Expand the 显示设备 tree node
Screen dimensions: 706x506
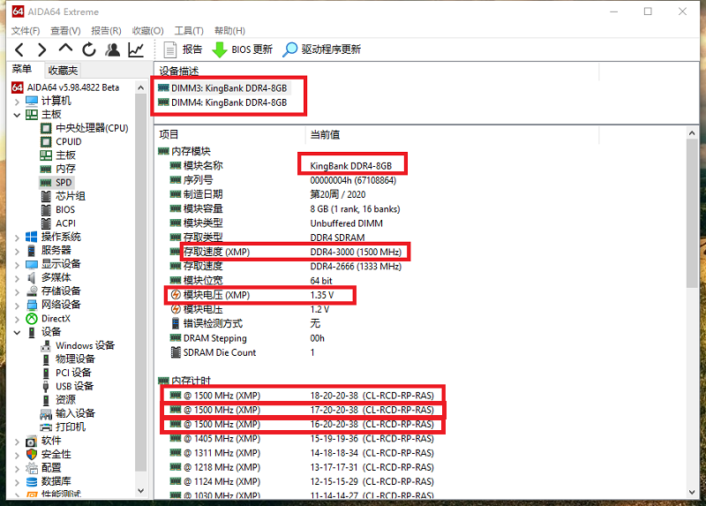[x=17, y=265]
